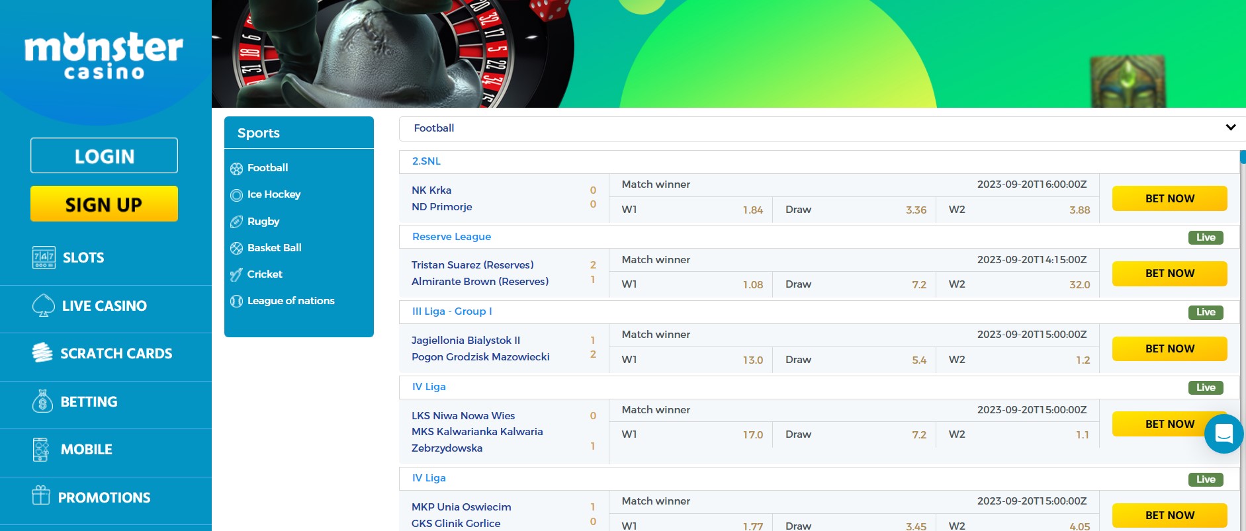Open the Promotions menu item
The height and width of the screenshot is (531, 1246).
[106, 497]
